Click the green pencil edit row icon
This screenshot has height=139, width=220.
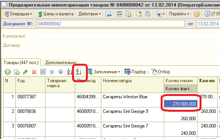tap(25, 72)
